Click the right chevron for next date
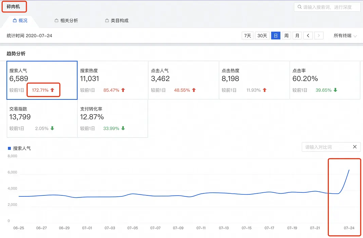 pyautogui.click(x=319, y=35)
